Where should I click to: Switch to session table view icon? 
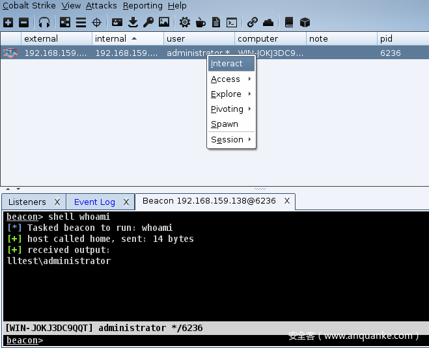81,22
